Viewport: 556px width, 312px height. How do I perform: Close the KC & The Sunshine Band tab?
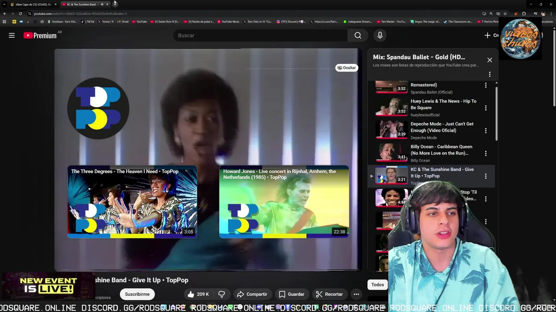click(107, 4)
